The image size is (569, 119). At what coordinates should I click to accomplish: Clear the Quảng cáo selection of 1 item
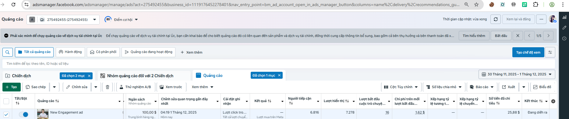(279, 75)
